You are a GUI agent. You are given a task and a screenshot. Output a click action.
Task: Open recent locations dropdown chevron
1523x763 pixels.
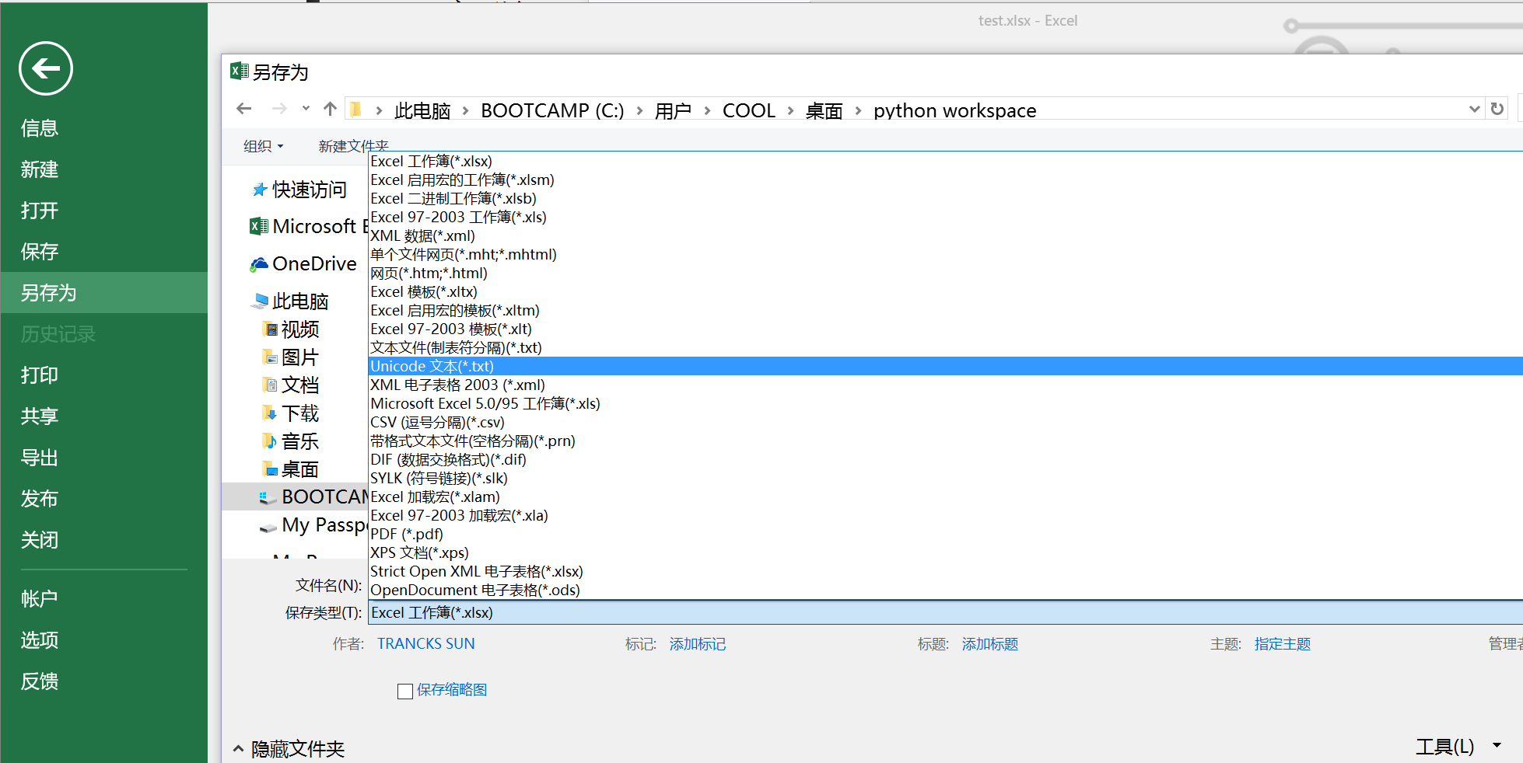306,109
